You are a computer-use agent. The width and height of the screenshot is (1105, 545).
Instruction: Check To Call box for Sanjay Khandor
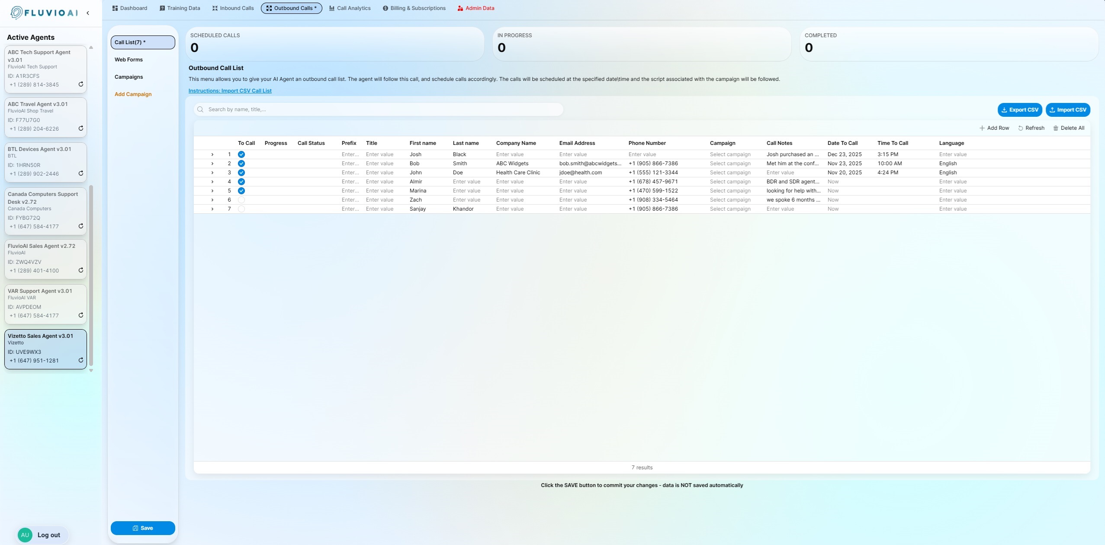tap(241, 209)
